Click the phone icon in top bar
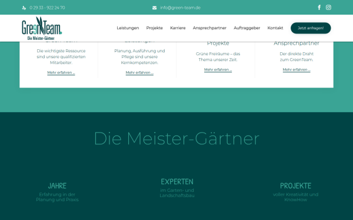Viewport: 353px width, 220px height. coord(24,8)
